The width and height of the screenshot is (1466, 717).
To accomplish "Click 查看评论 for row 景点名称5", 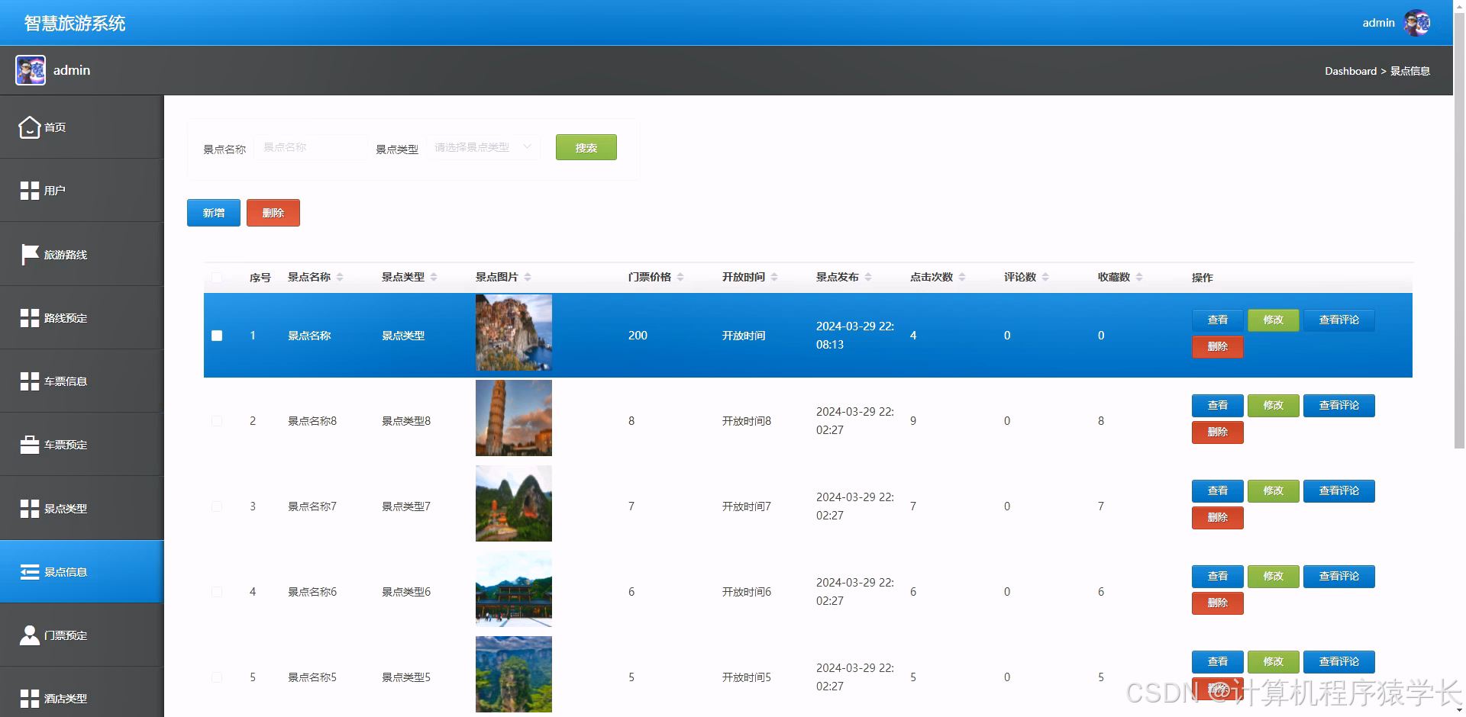I will click(x=1339, y=662).
